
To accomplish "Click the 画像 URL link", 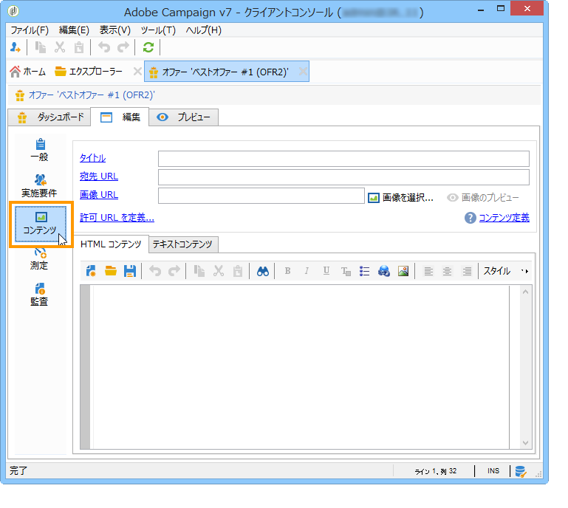I will pyautogui.click(x=99, y=195).
